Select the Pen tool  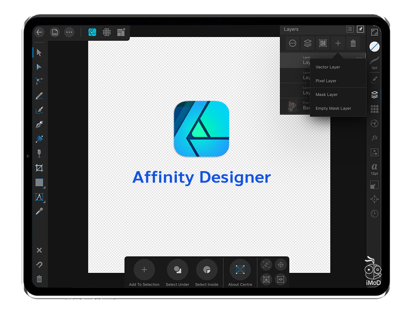tap(39, 125)
